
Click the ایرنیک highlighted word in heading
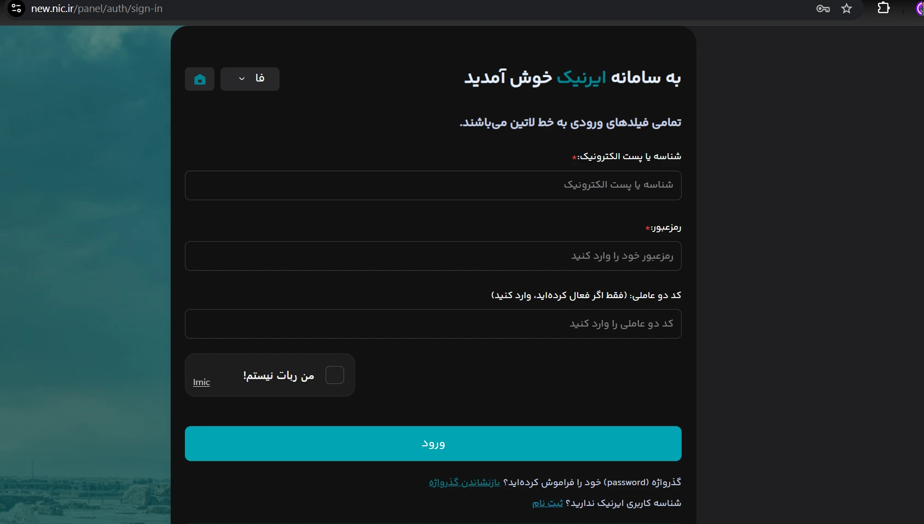coord(582,78)
